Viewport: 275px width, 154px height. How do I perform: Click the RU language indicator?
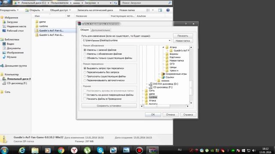coord(180,150)
